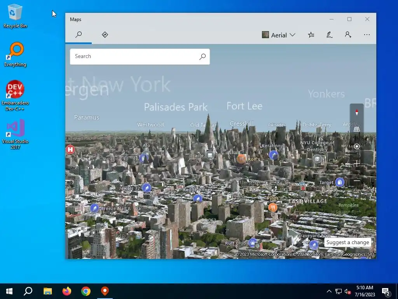Open the See more ellipsis menu
Viewport: 398px width, 299px height.
coord(367,35)
